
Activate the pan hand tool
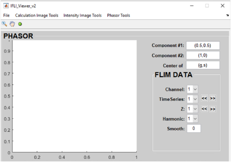pyautogui.click(x=12, y=24)
